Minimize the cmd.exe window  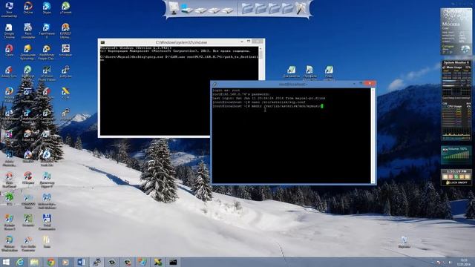click(242, 42)
